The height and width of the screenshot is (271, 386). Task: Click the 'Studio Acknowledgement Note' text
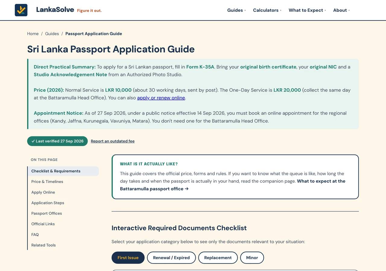pos(70,75)
